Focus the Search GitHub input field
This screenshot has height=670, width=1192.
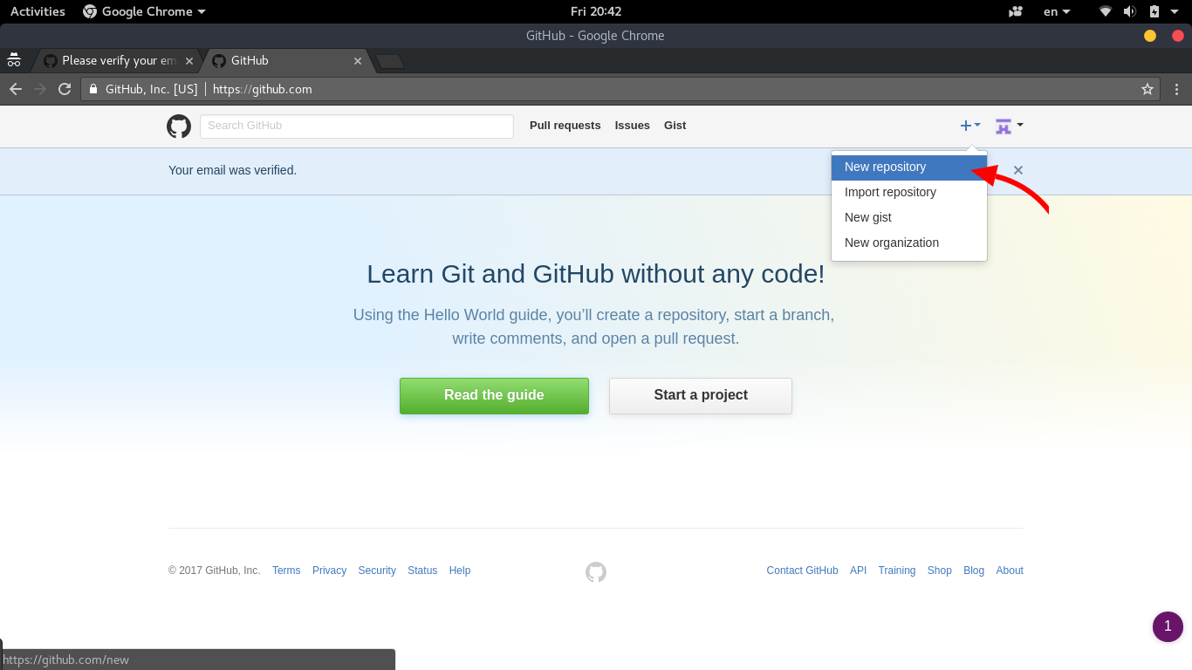point(356,126)
